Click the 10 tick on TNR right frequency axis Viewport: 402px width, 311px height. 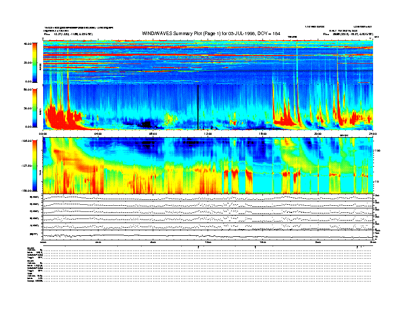pyautogui.click(x=377, y=182)
